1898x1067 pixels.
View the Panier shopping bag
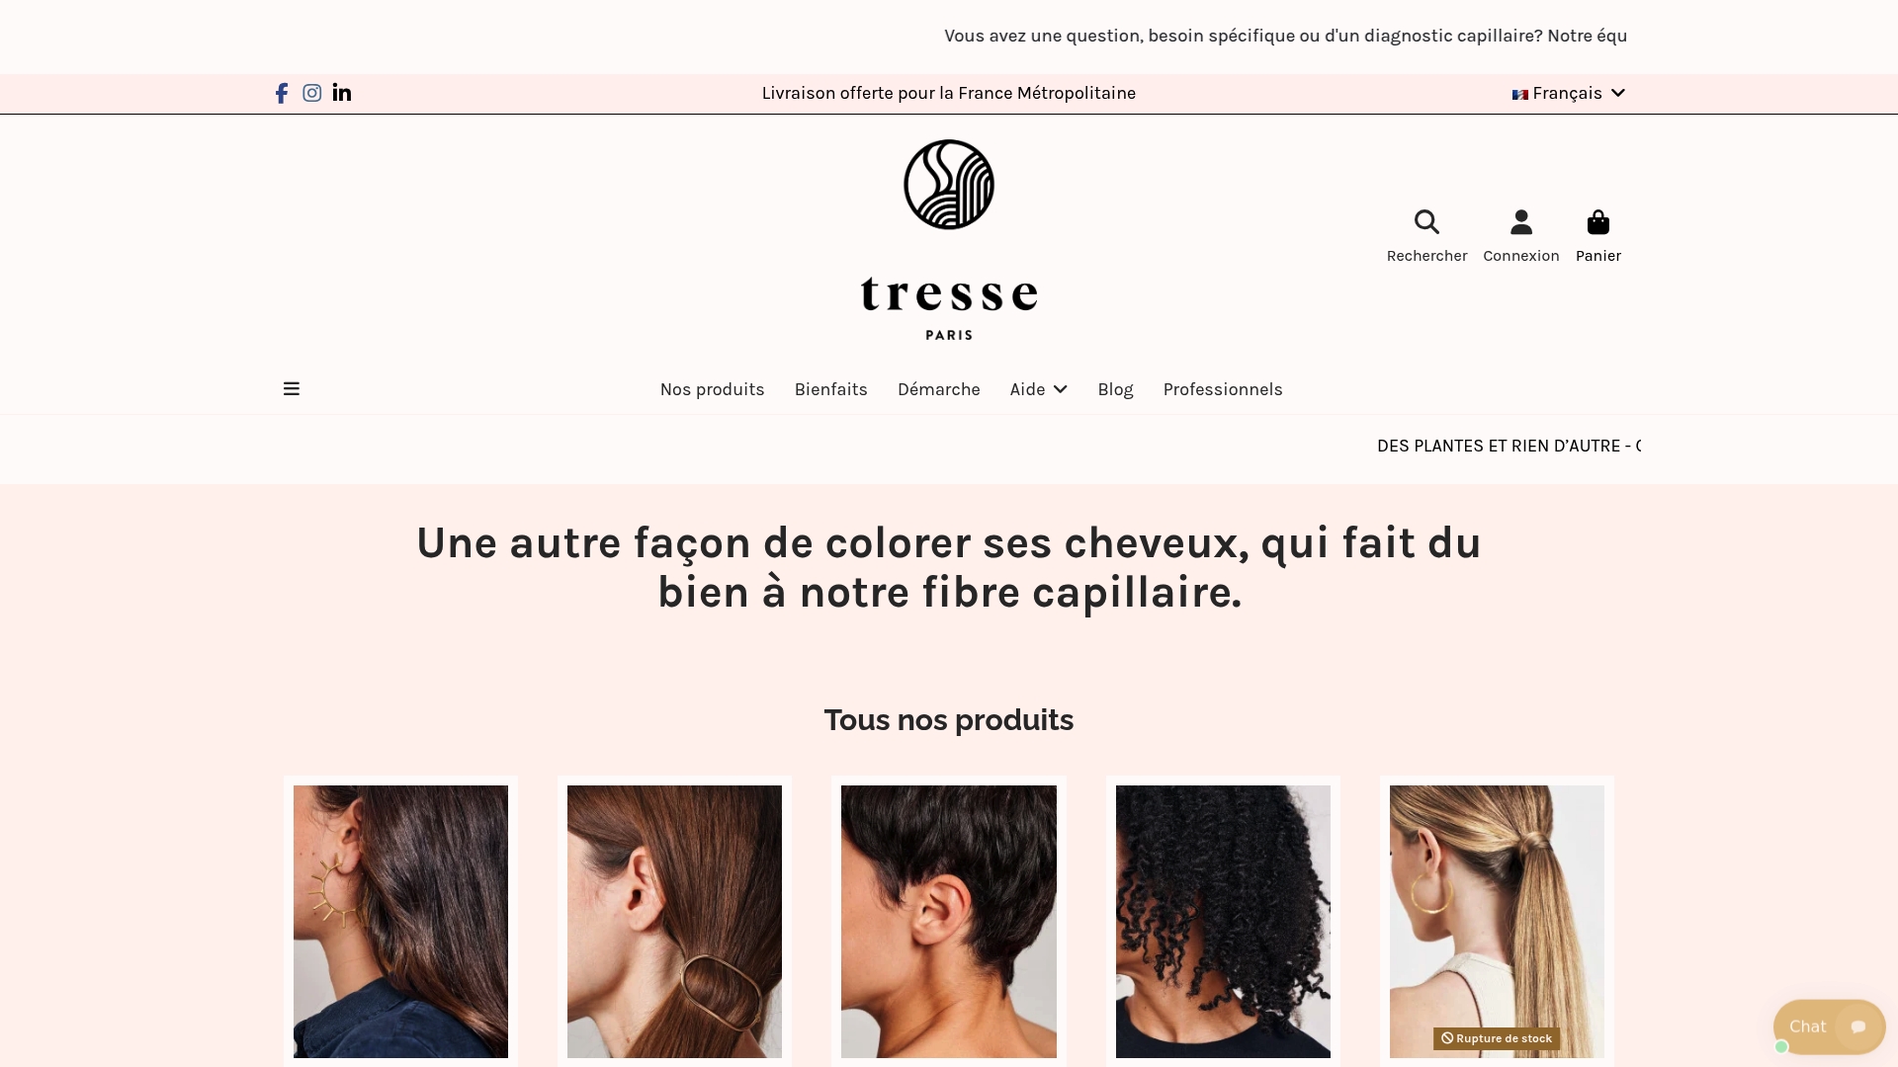[1598, 222]
